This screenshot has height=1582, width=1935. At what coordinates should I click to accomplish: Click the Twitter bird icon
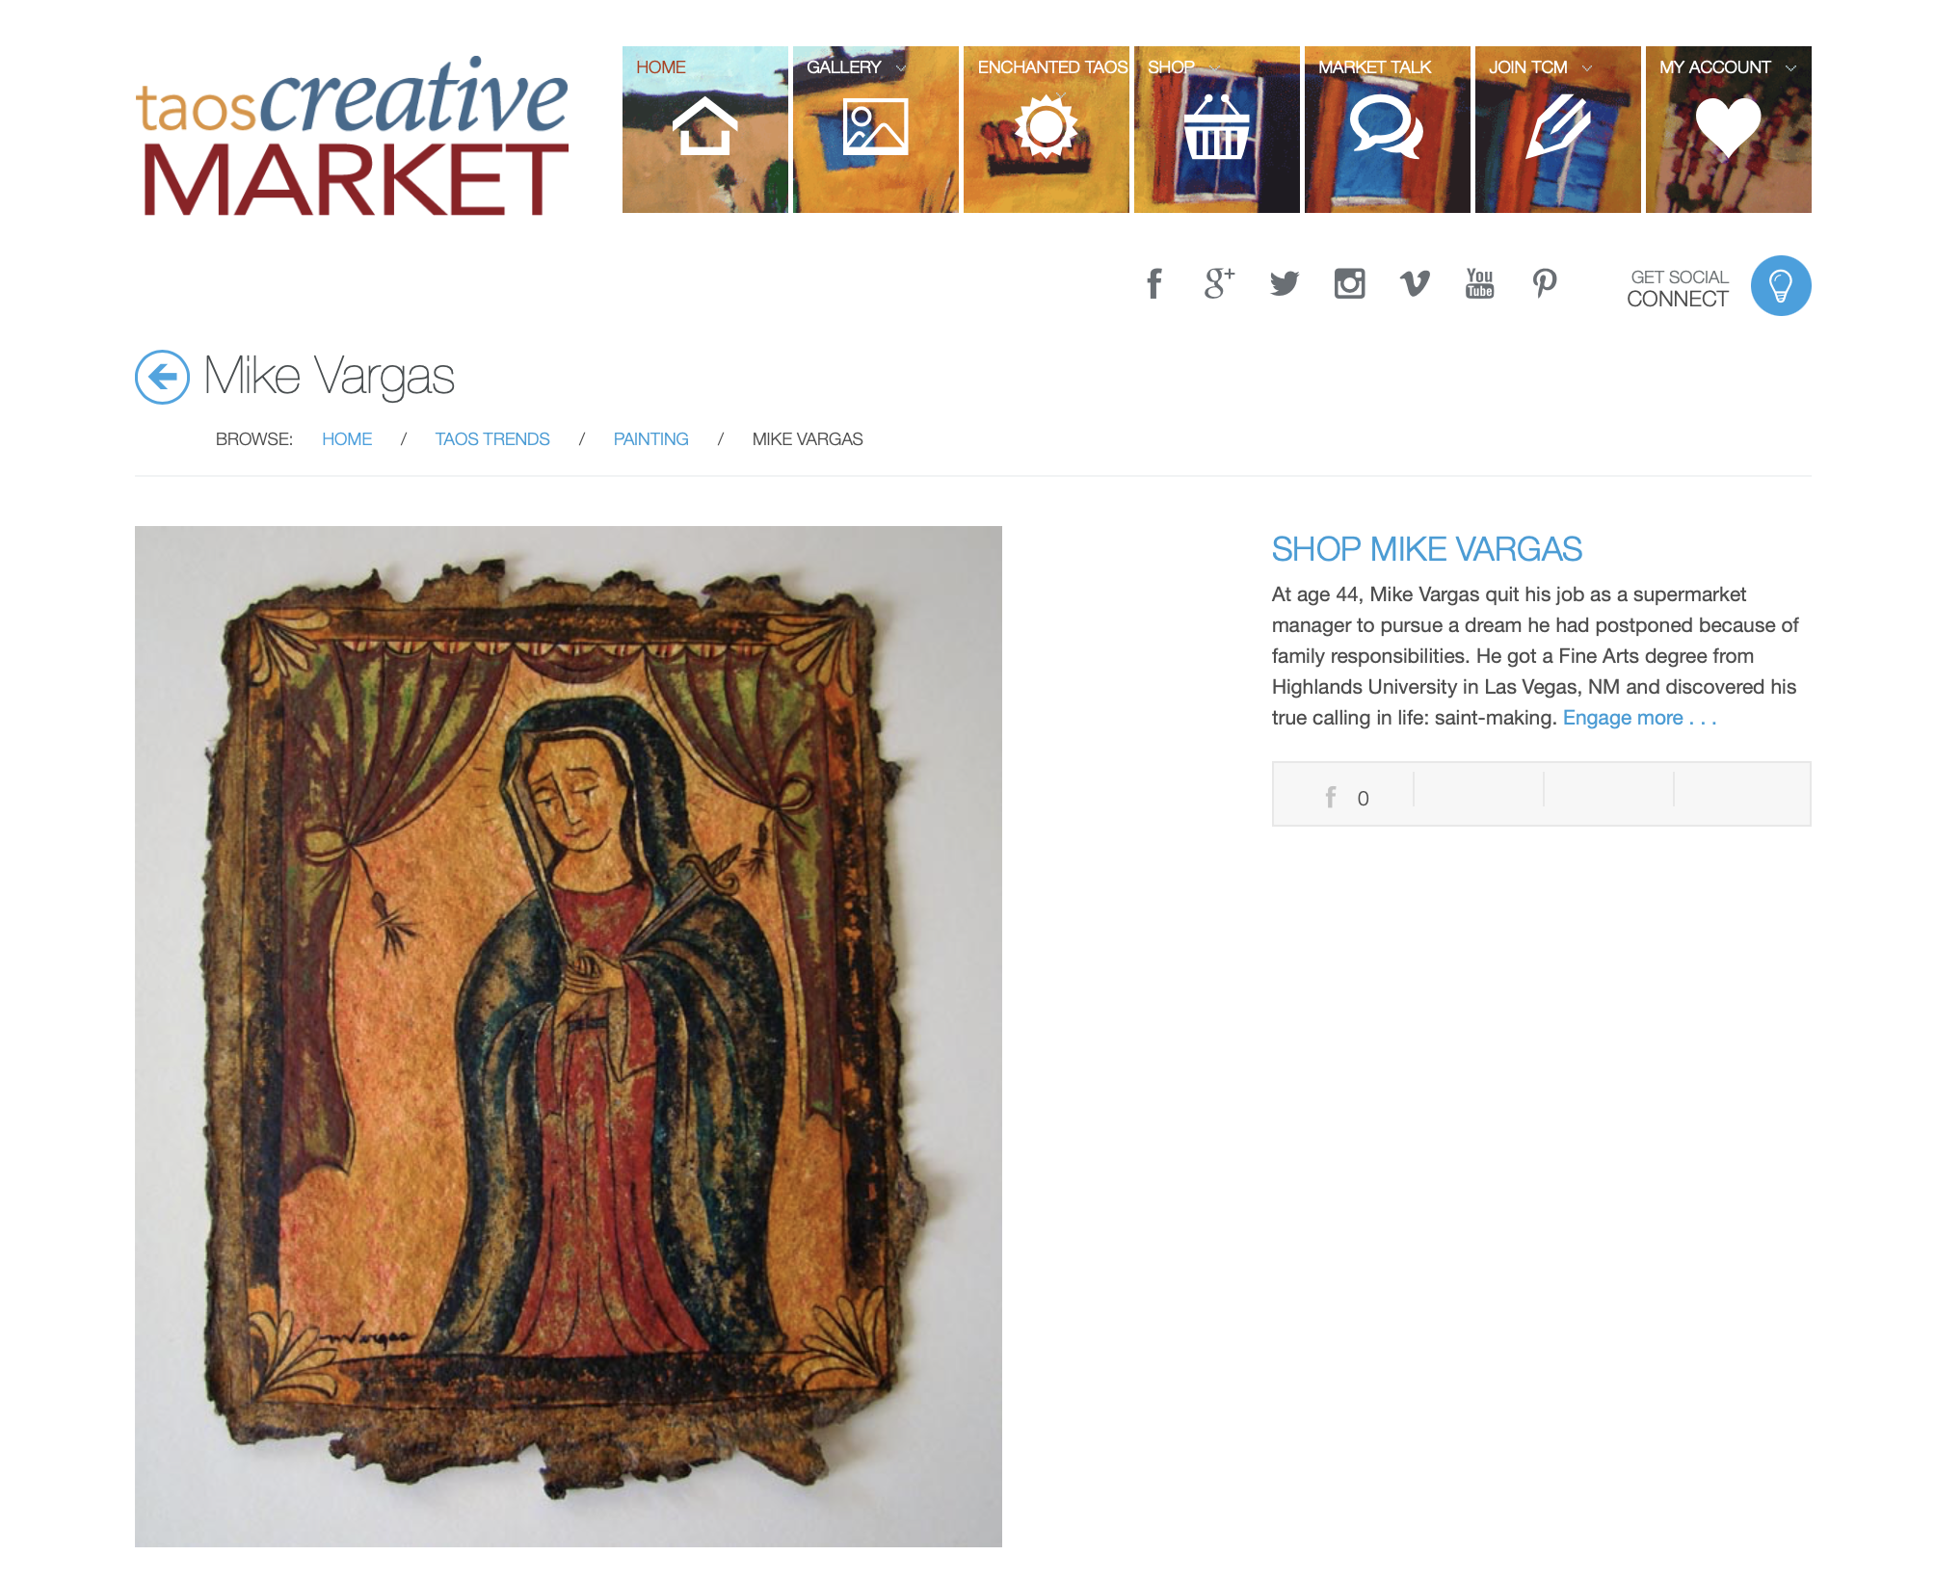pos(1285,284)
